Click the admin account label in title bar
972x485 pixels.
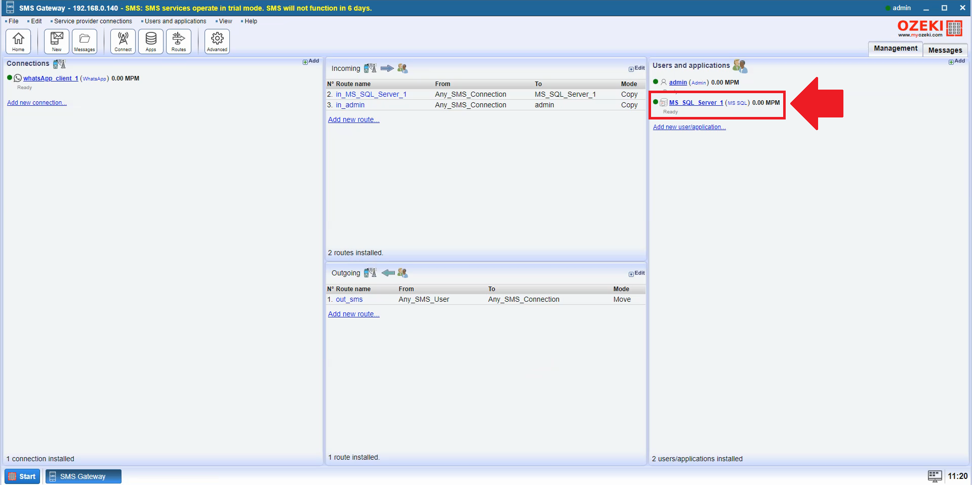pyautogui.click(x=902, y=8)
